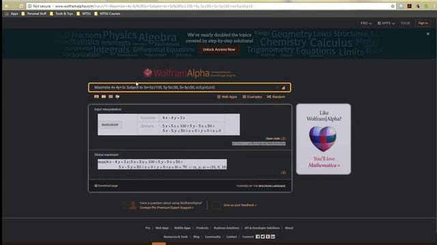Bookmark this page with the star icon
Viewport: 437px width, 245px height.
click(x=393, y=6)
